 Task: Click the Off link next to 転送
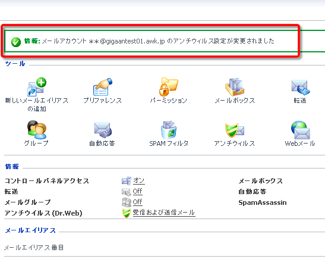(137, 191)
